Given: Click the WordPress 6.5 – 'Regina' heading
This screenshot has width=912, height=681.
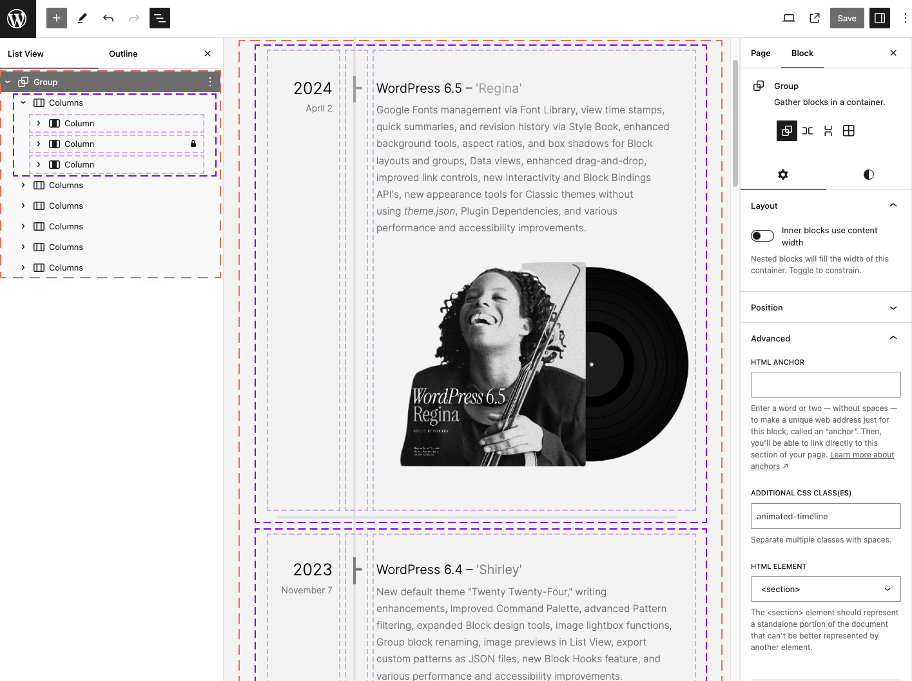Looking at the screenshot, I should (x=449, y=88).
